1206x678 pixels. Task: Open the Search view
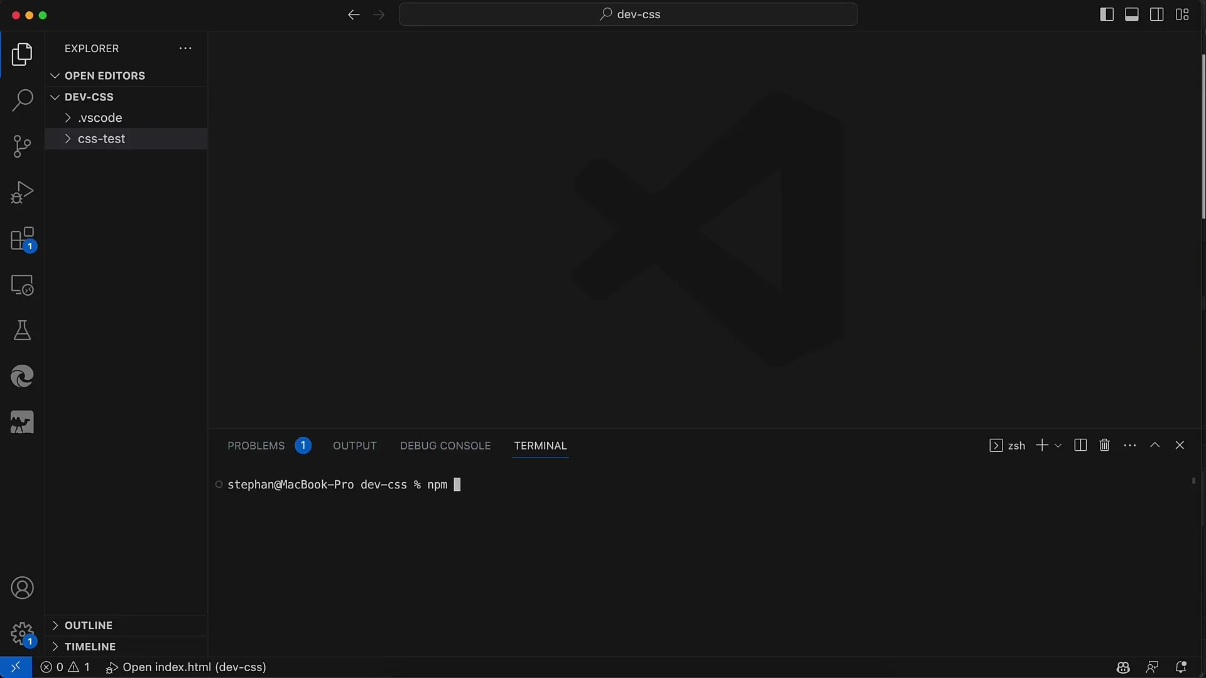pyautogui.click(x=22, y=100)
